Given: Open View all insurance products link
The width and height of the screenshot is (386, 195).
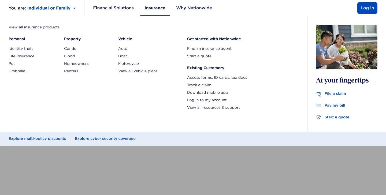Looking at the screenshot, I should (34, 27).
